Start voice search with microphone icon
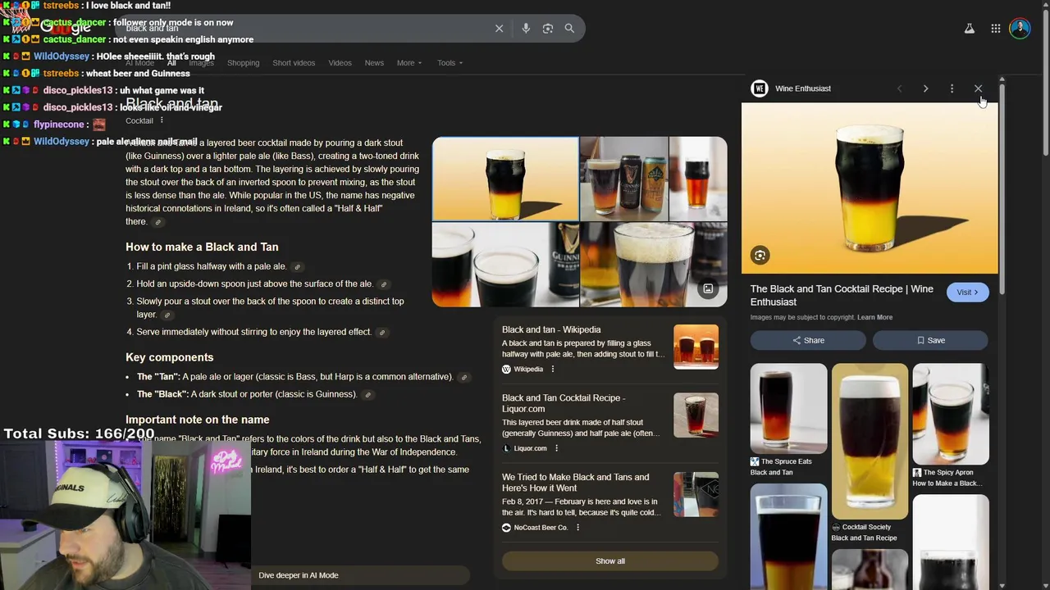 [x=526, y=29]
